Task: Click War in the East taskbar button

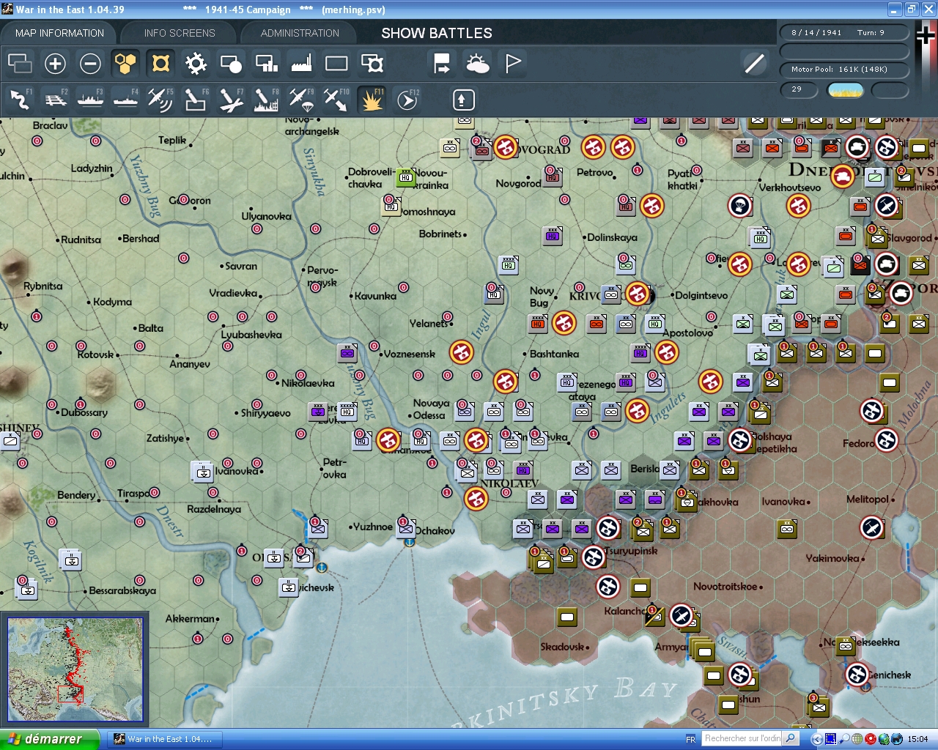Action: (166, 739)
